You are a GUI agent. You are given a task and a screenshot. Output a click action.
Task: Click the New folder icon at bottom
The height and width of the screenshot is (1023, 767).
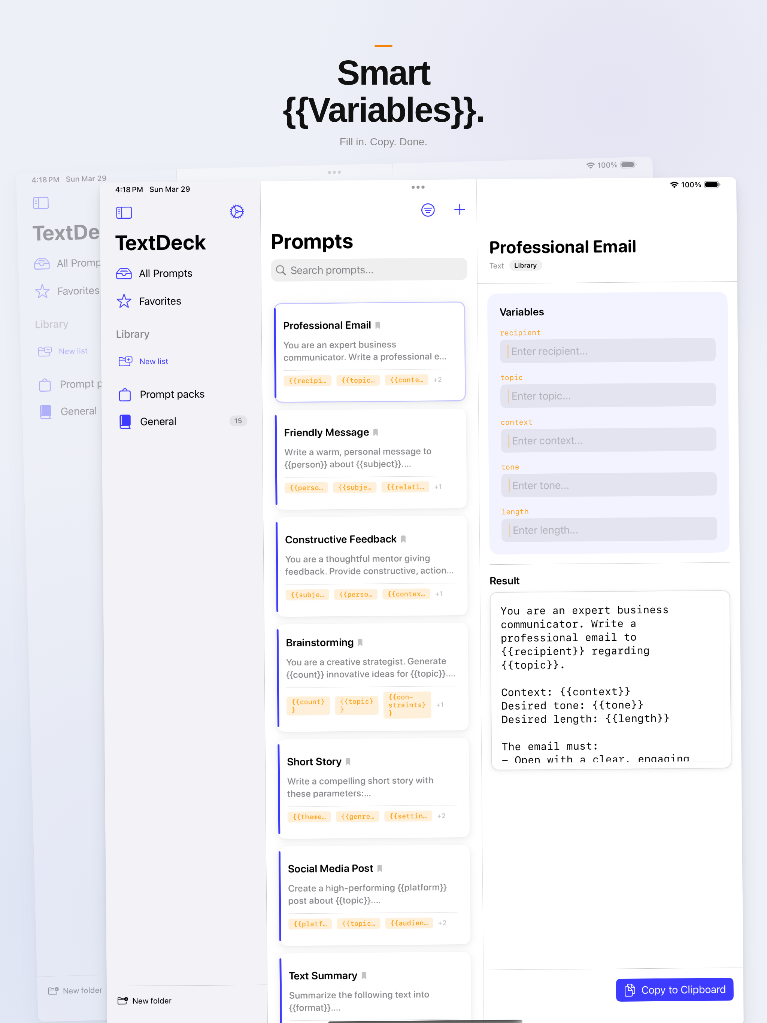pos(122,1001)
